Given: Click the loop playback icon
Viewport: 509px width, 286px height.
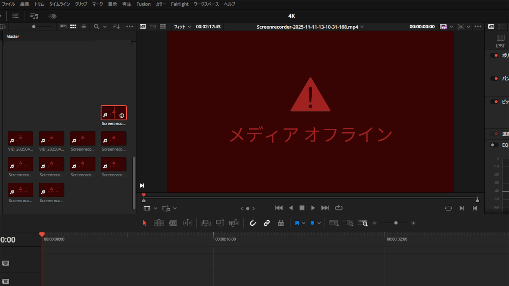Looking at the screenshot, I should (339, 208).
